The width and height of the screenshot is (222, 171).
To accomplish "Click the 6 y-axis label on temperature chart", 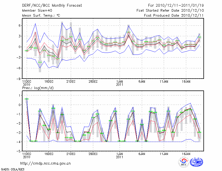I will click(x=20, y=25).
